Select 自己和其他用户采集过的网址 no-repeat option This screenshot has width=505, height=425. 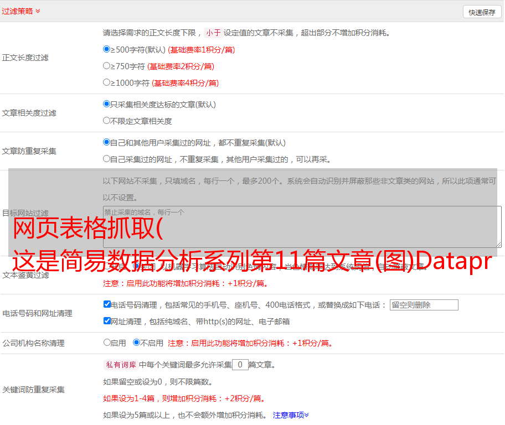click(x=106, y=142)
